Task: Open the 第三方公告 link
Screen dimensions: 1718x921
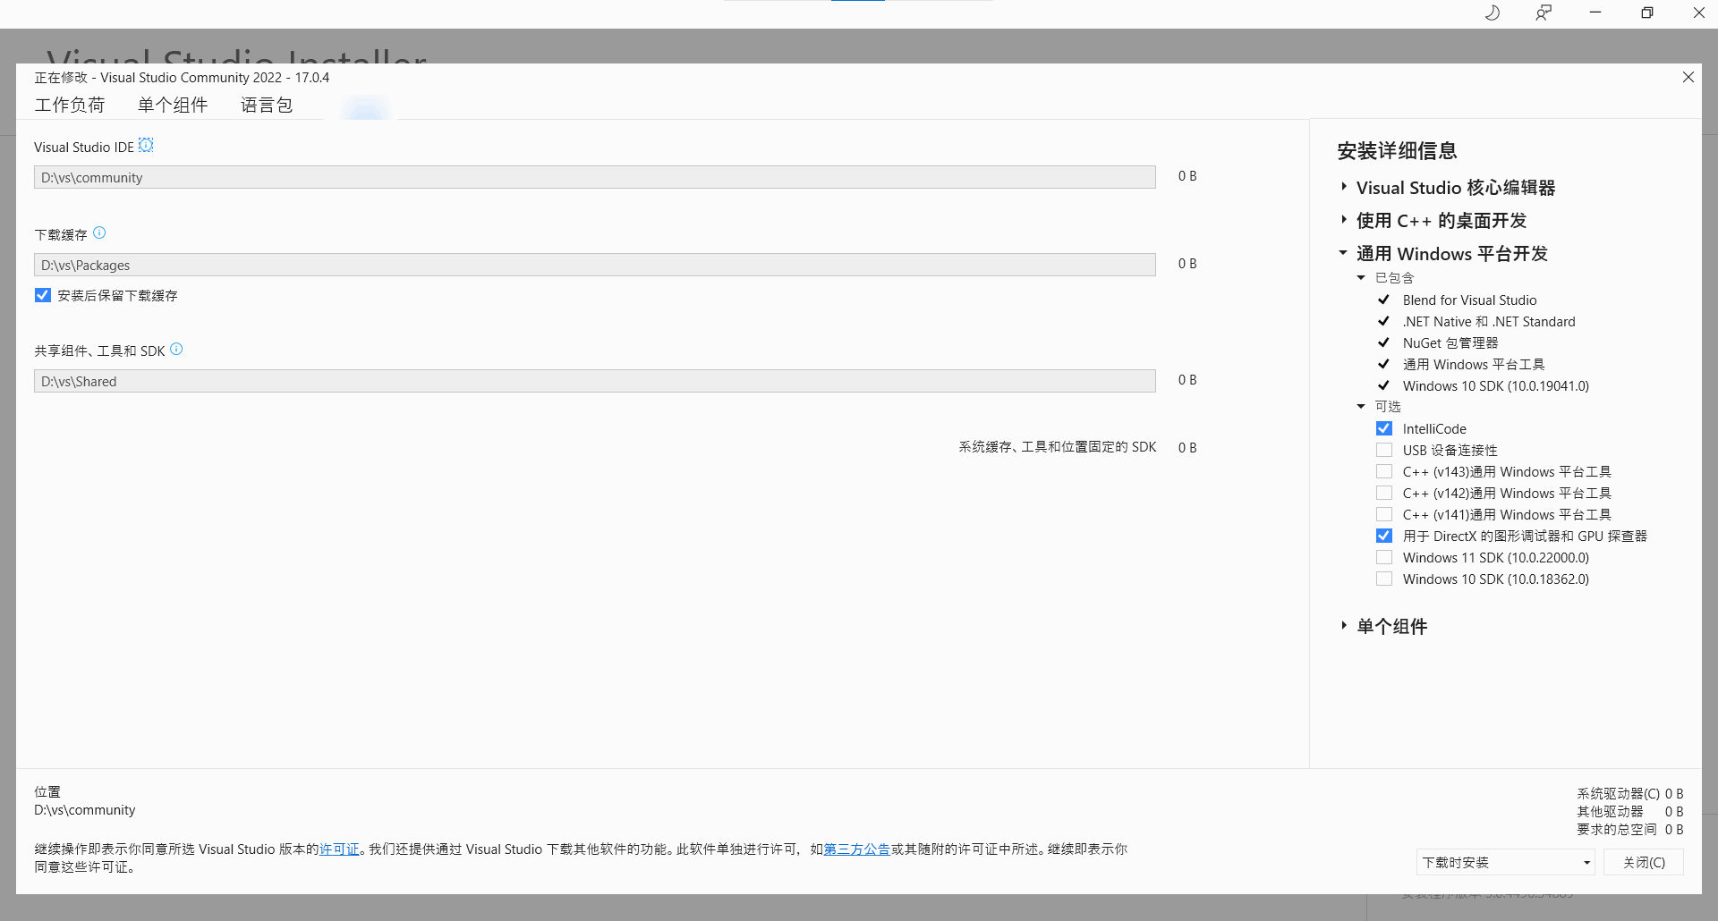Action: (856, 849)
